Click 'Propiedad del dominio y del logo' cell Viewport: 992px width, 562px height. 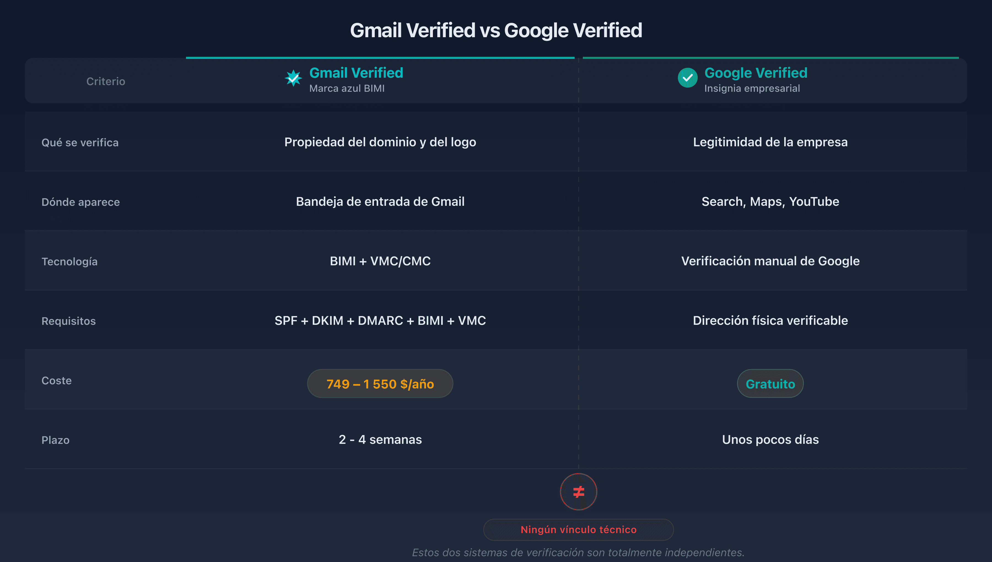point(380,142)
